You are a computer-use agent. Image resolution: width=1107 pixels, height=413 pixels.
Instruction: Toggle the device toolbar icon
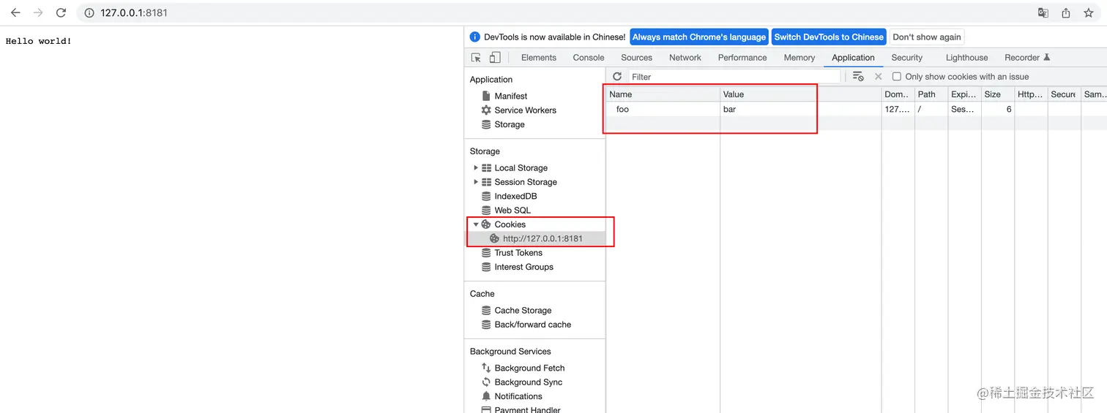[495, 58]
